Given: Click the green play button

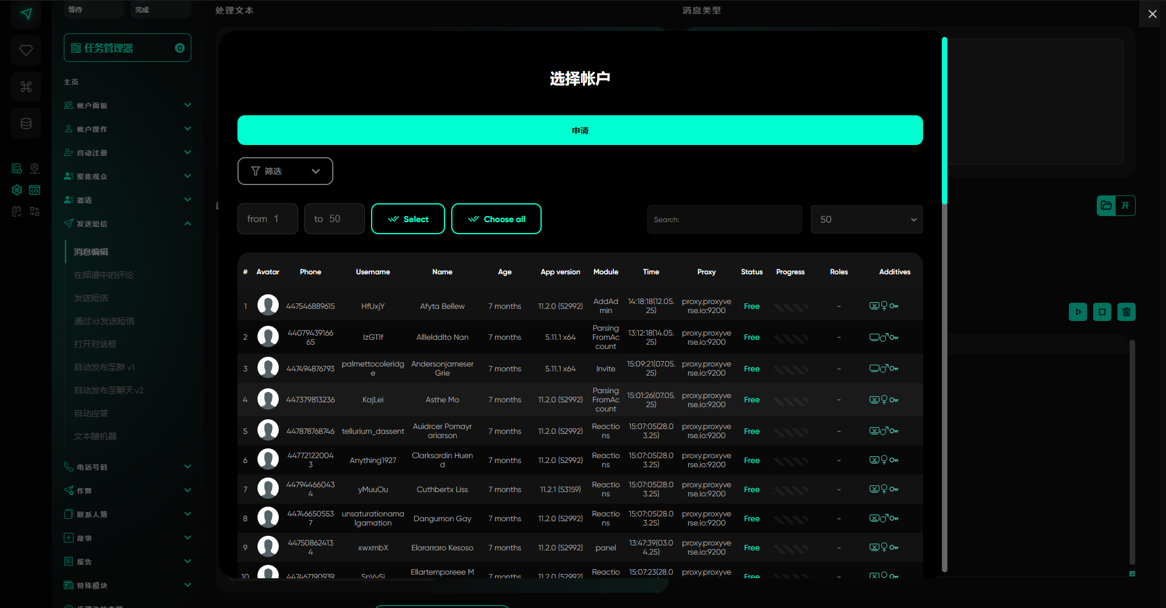Looking at the screenshot, I should click(1078, 312).
